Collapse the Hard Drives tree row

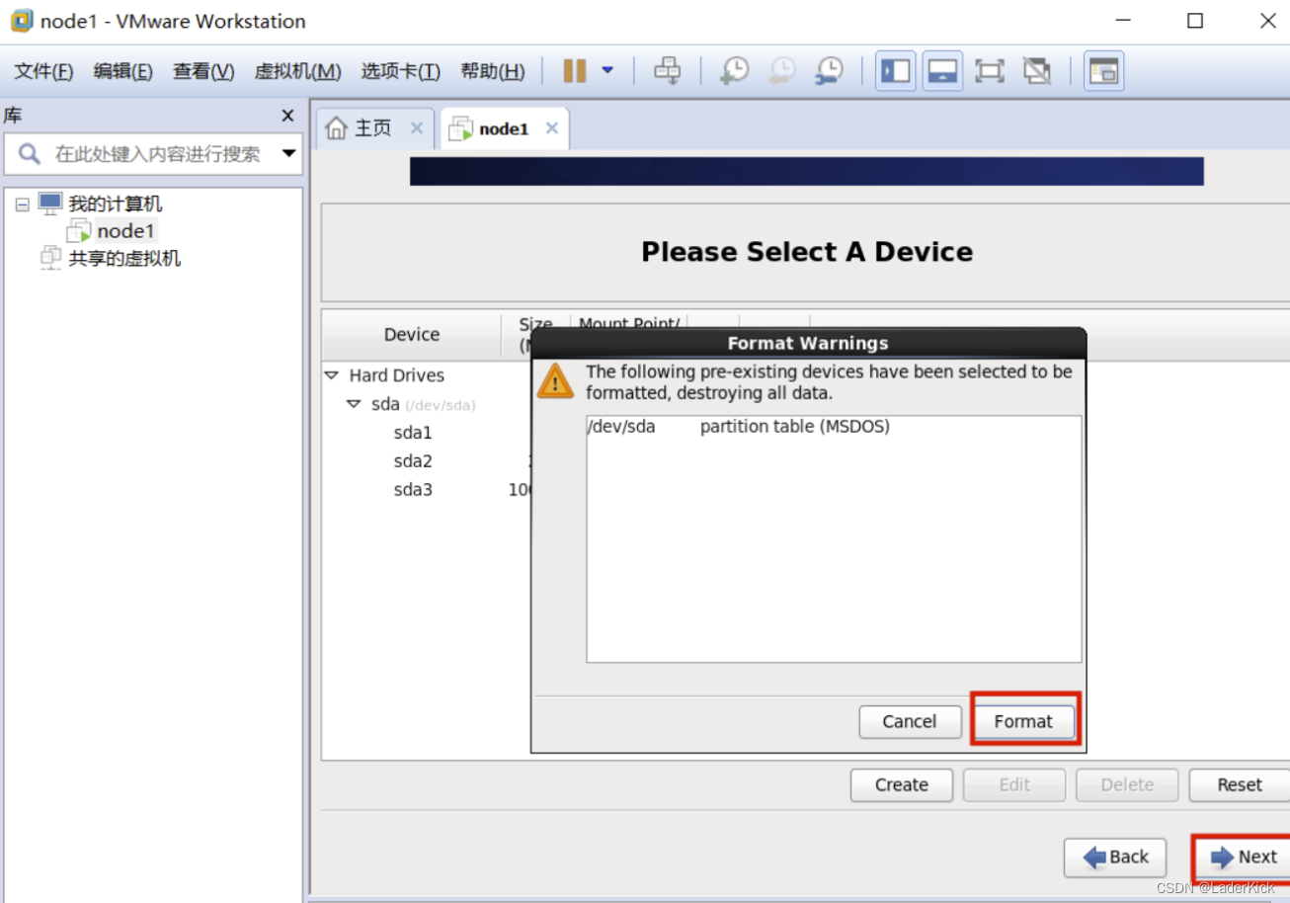click(331, 375)
